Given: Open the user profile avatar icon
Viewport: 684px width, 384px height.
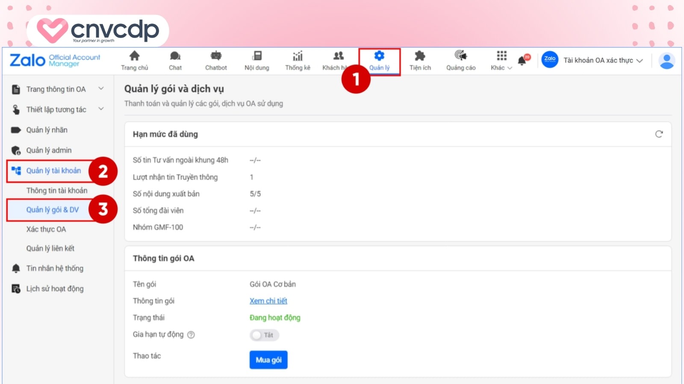Looking at the screenshot, I should [666, 61].
